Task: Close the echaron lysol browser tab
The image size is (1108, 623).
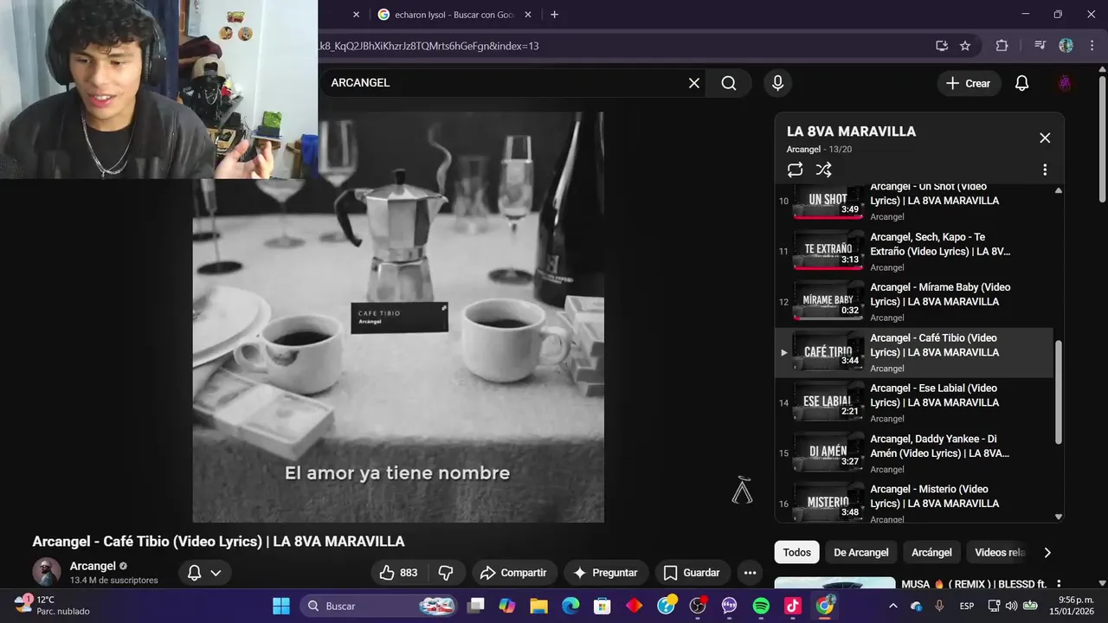Action: 530,15
